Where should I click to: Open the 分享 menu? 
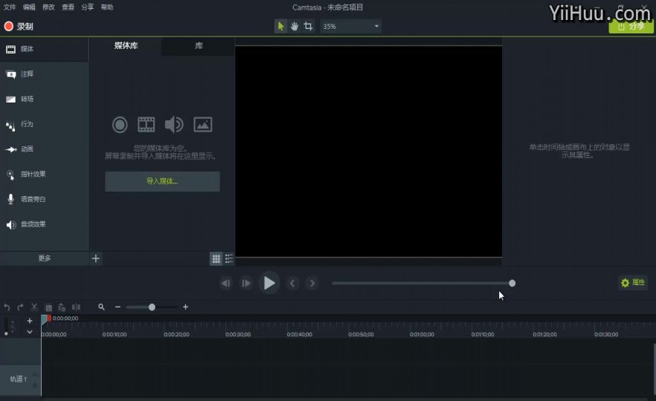[x=88, y=7]
